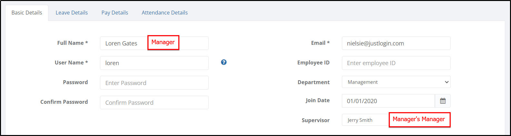Click the Join Date field showing 01/01/2020
Screen dimensions: 511x136
tap(388, 101)
